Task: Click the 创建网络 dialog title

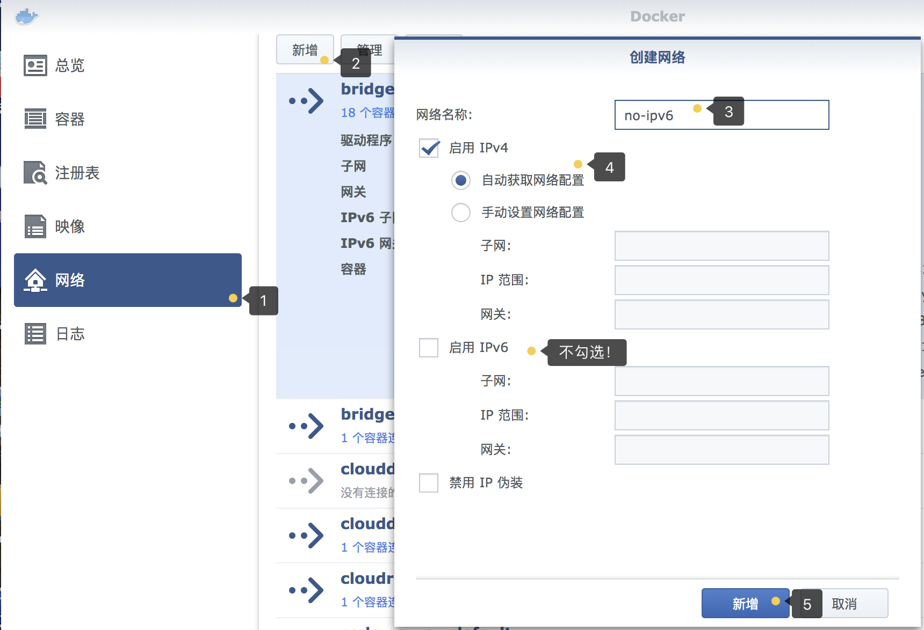Action: click(657, 57)
